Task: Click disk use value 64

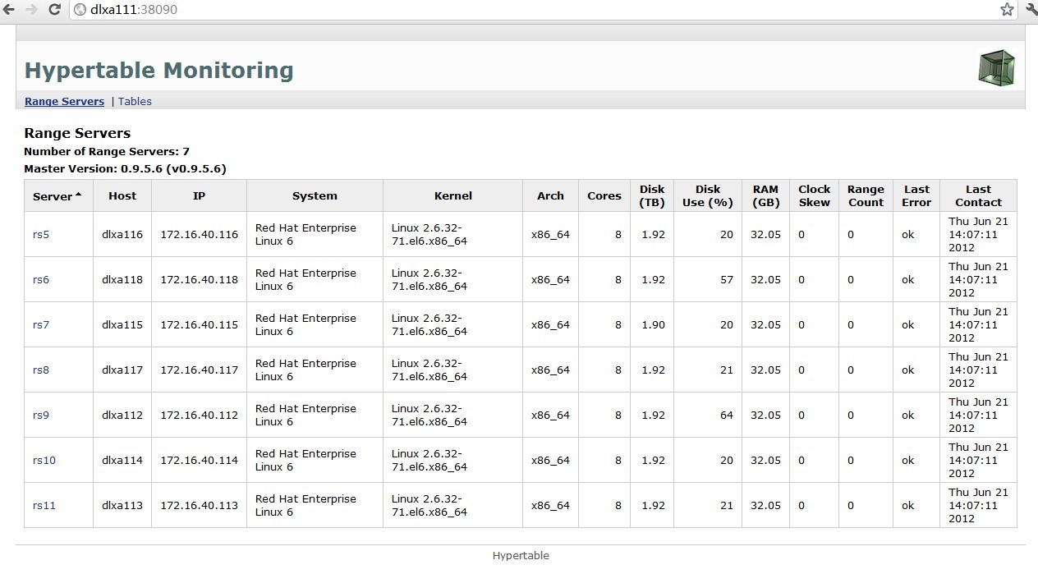Action: point(727,416)
